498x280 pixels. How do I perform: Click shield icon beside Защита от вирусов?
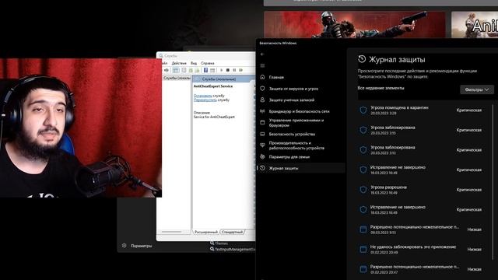(x=262, y=89)
